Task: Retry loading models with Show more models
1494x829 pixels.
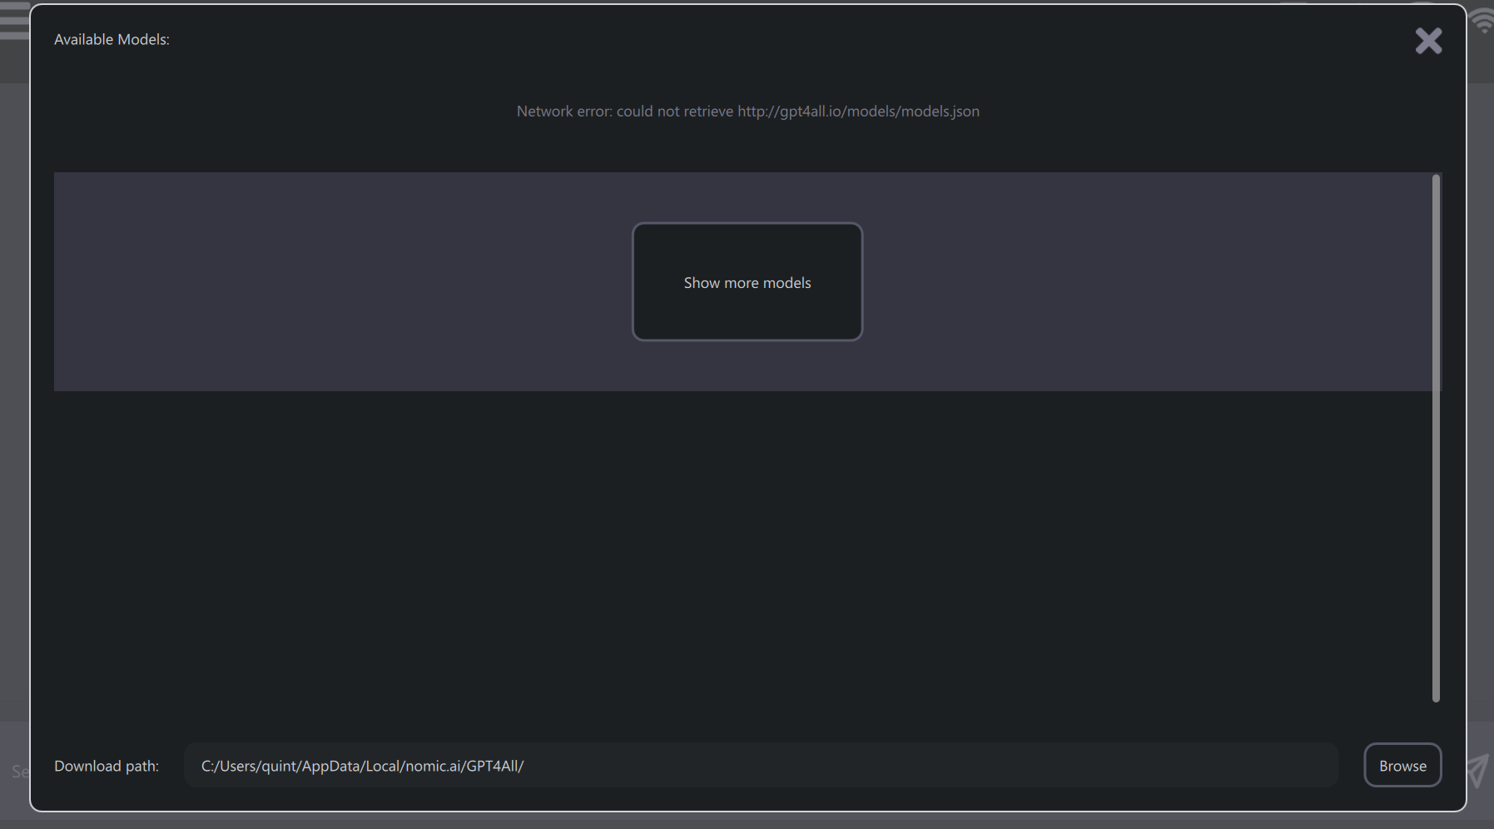Action: 747,282
